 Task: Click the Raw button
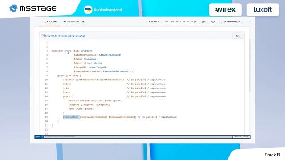238,36
